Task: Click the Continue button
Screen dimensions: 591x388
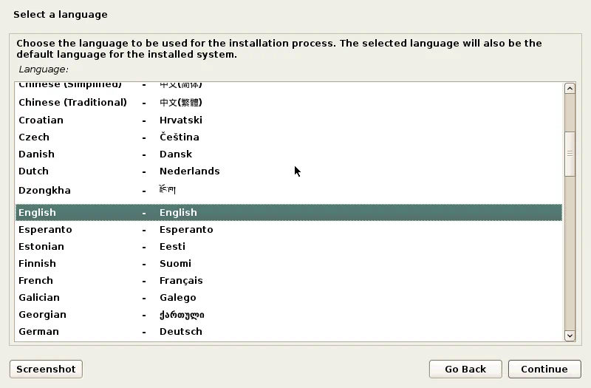Action: [x=544, y=369]
